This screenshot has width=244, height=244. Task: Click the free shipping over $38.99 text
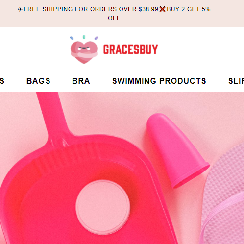[91, 9]
